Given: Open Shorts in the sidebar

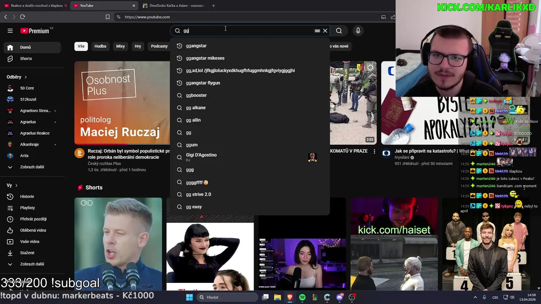Looking at the screenshot, I should (32, 59).
